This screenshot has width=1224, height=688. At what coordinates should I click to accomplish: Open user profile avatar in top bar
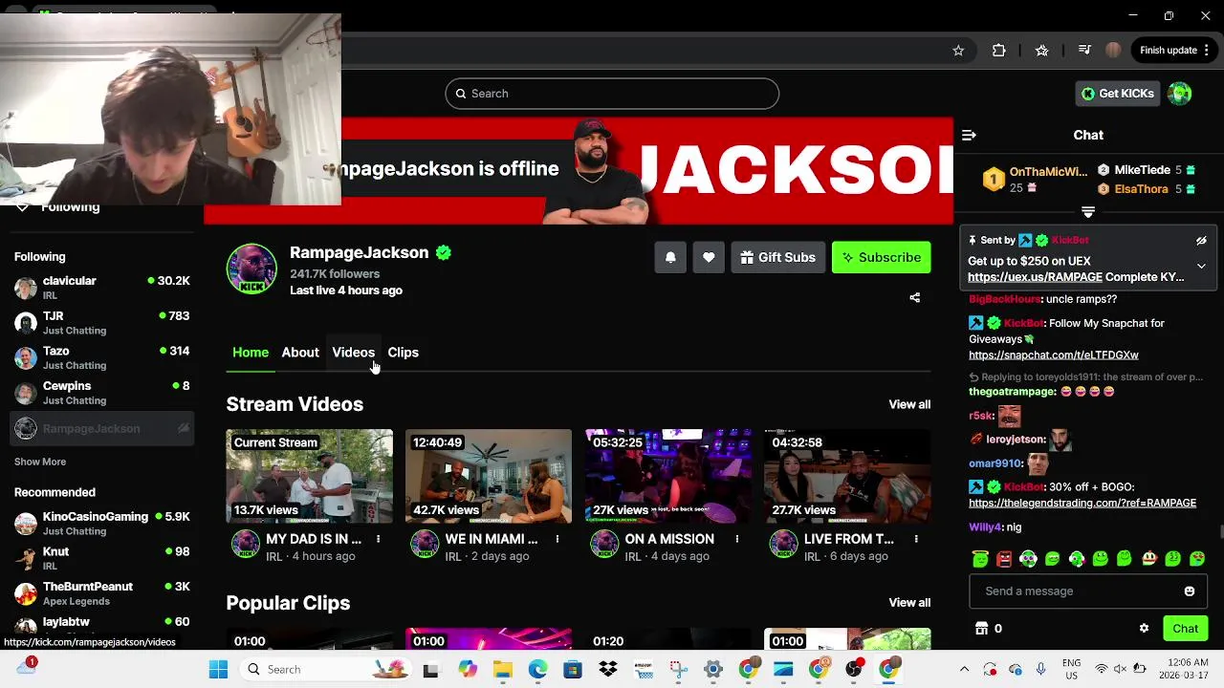[1180, 94]
